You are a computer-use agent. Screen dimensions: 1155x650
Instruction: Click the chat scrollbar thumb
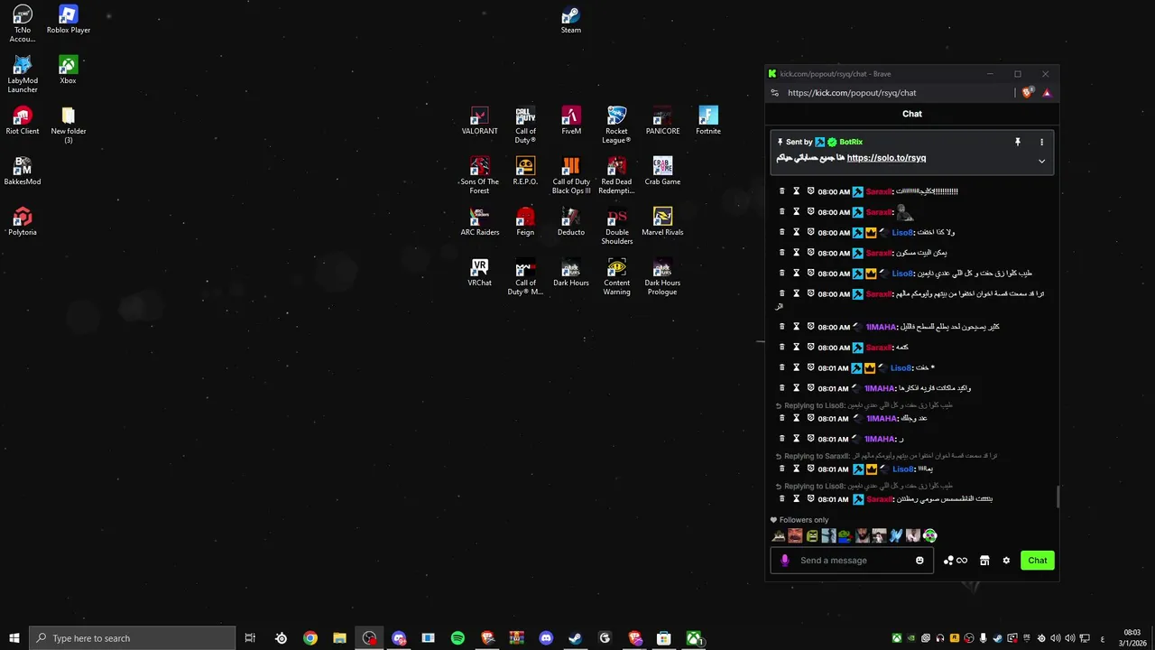click(x=1058, y=497)
